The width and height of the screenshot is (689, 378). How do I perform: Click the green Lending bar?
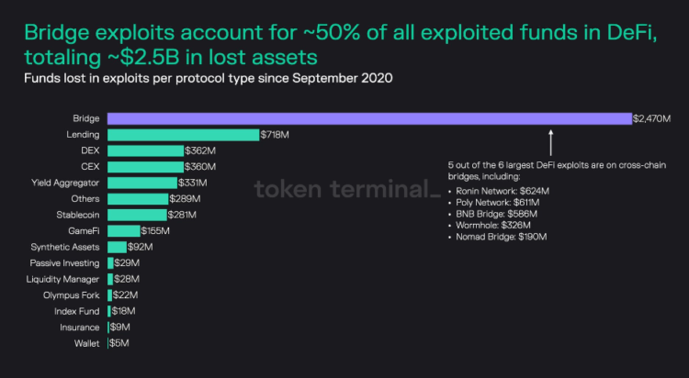[x=183, y=135]
